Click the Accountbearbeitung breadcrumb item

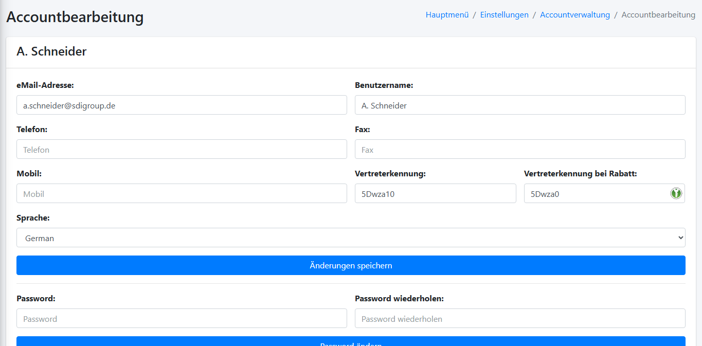(658, 15)
